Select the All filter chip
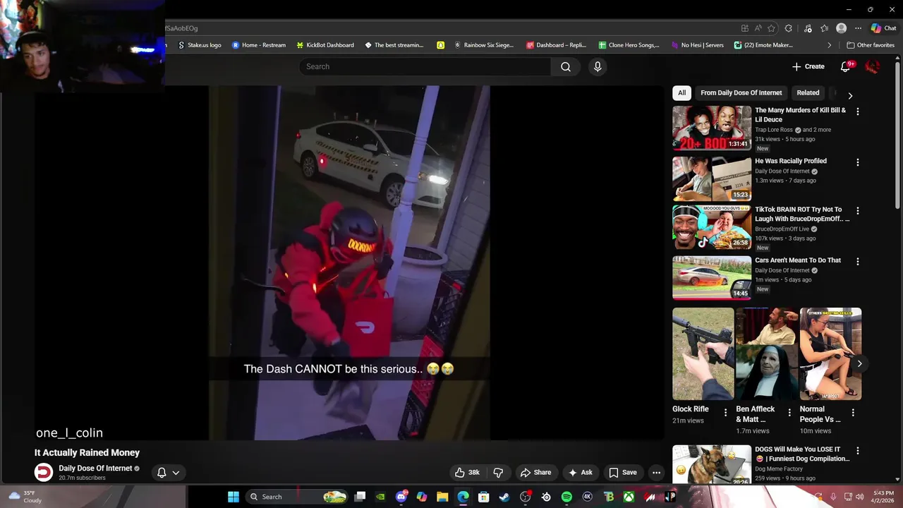 tap(681, 92)
